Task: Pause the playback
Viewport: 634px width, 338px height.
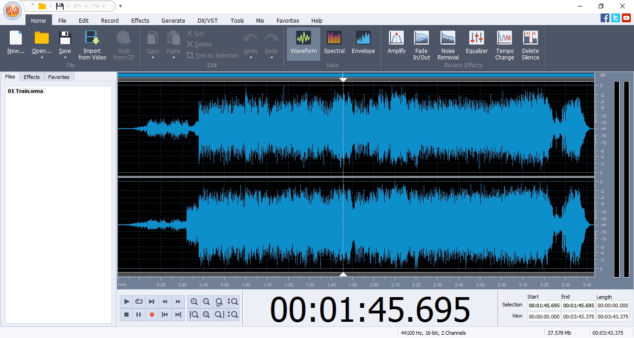Action: click(x=139, y=315)
